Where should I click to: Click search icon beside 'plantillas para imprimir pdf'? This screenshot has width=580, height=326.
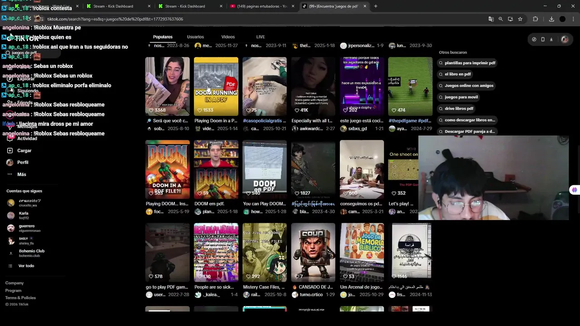[441, 63]
